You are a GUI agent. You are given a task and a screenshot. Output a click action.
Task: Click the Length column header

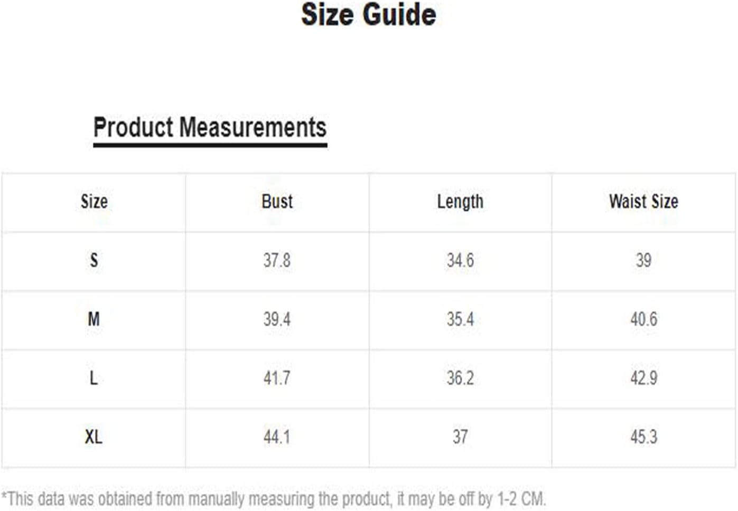(460, 202)
